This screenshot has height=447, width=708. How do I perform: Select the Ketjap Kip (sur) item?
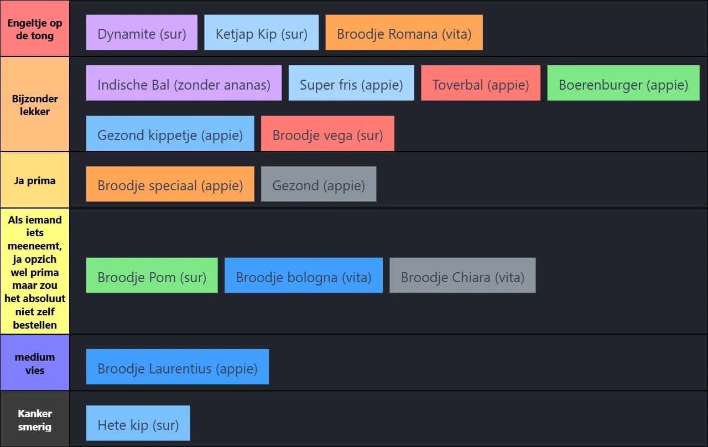tap(261, 33)
